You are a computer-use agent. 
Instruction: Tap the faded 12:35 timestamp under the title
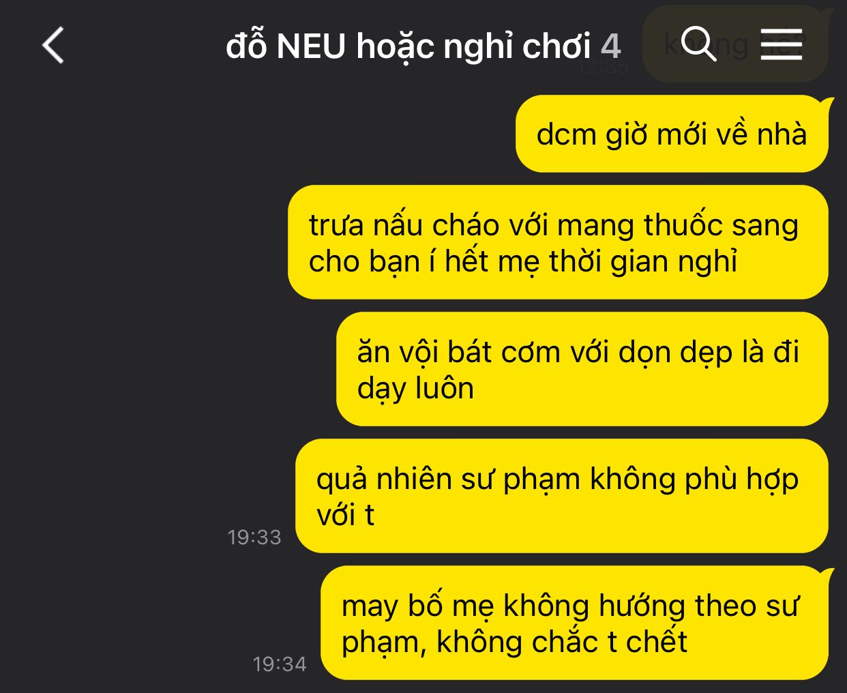click(x=604, y=68)
